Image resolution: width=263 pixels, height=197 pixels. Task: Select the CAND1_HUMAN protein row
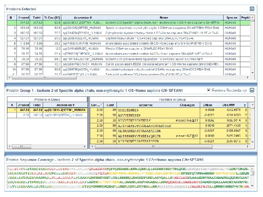point(129,64)
